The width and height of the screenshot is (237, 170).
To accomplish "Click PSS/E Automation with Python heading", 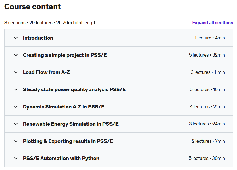I will click(x=61, y=158).
